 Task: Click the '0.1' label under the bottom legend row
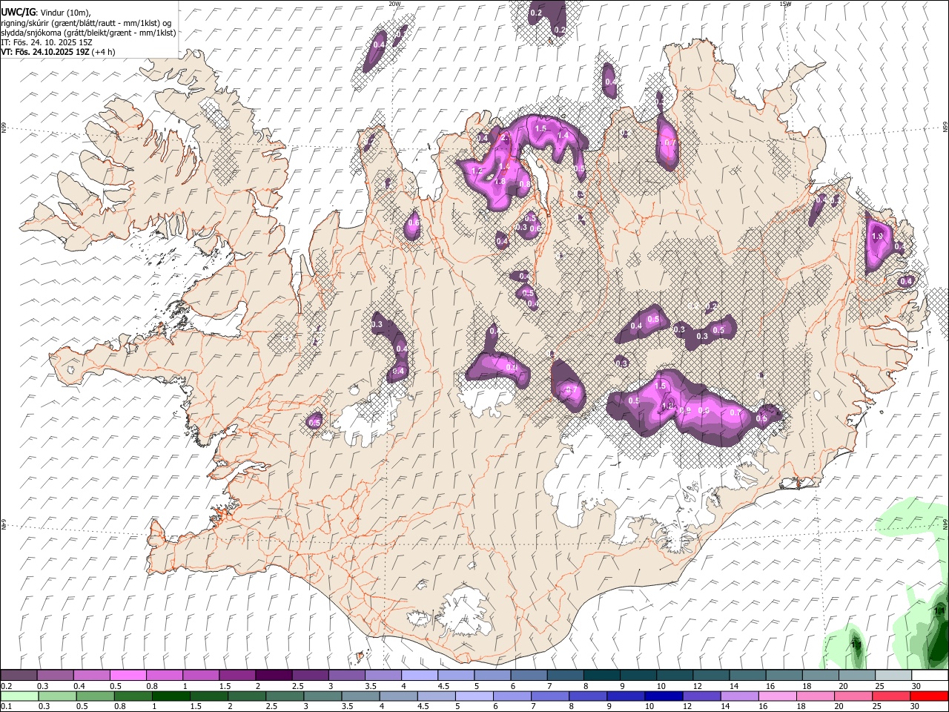[7, 706]
